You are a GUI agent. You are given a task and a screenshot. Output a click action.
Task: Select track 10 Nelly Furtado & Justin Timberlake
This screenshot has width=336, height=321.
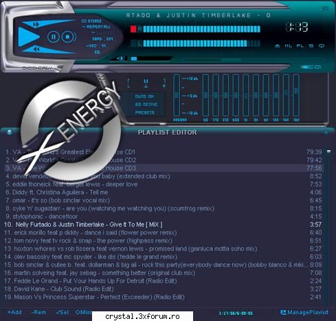[x=164, y=225]
